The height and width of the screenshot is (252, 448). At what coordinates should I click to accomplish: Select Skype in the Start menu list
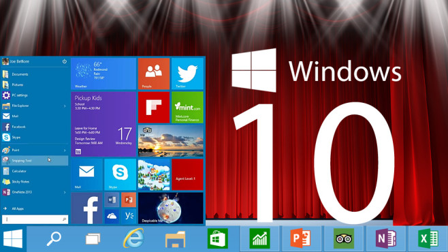pos(35,138)
